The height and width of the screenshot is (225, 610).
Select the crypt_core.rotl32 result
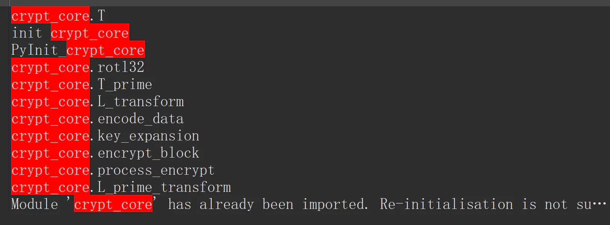point(78,67)
